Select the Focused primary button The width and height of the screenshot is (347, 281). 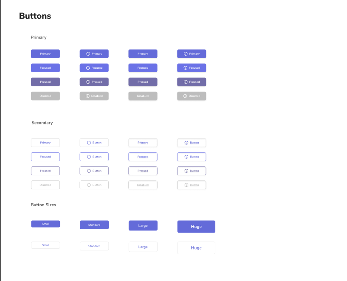45,67
